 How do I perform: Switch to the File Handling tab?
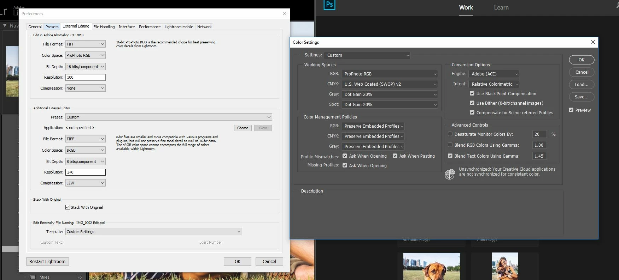pos(104,27)
